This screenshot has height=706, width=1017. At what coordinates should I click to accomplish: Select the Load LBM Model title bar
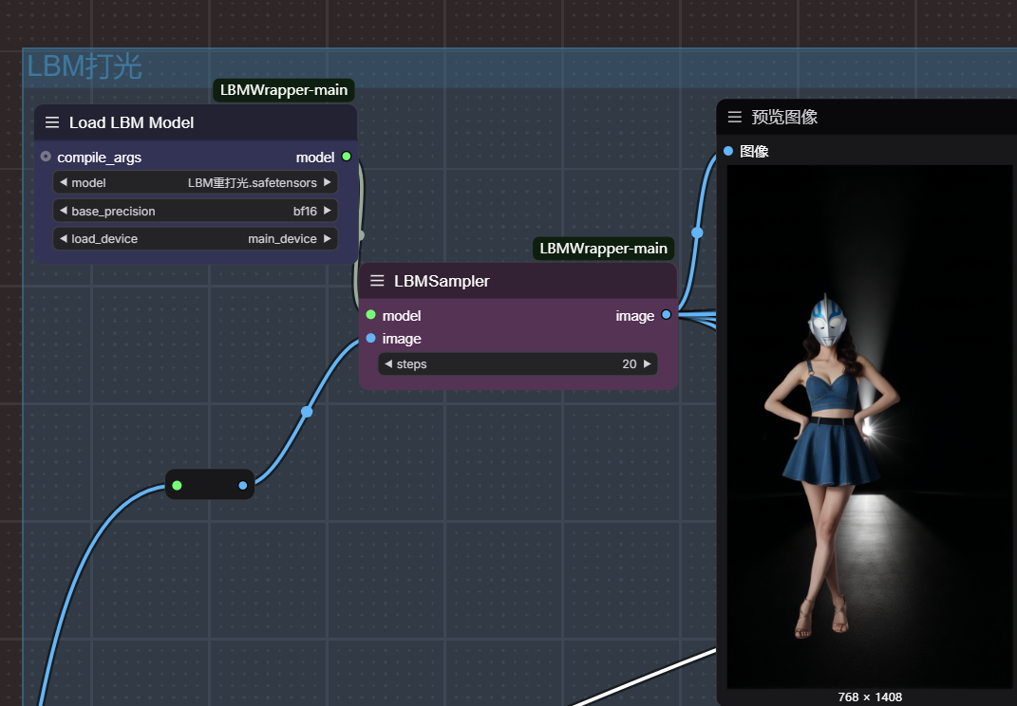tap(196, 122)
